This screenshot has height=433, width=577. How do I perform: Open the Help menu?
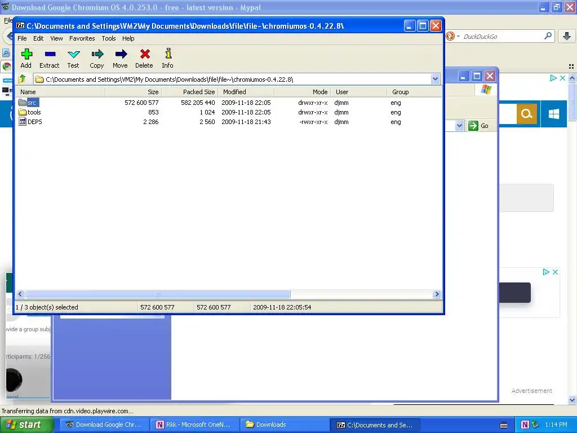pyautogui.click(x=128, y=38)
